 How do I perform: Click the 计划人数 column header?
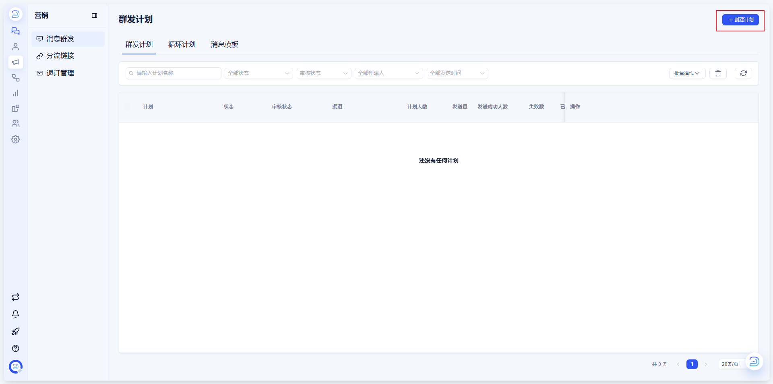coord(417,107)
